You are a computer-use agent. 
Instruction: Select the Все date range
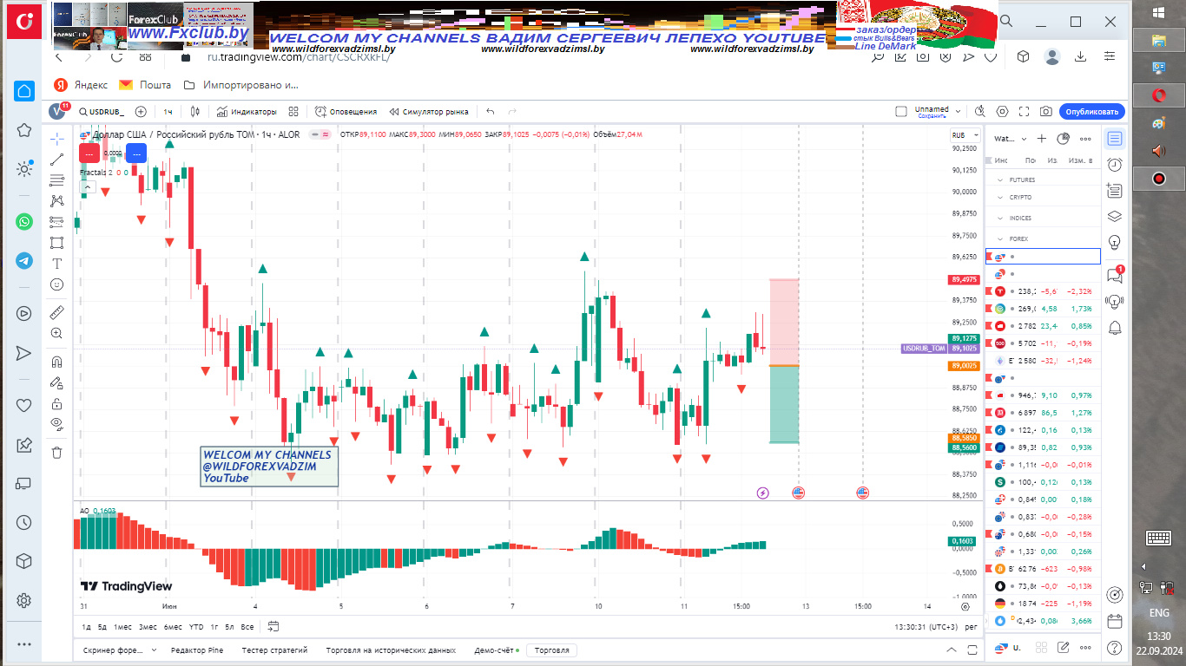247,626
